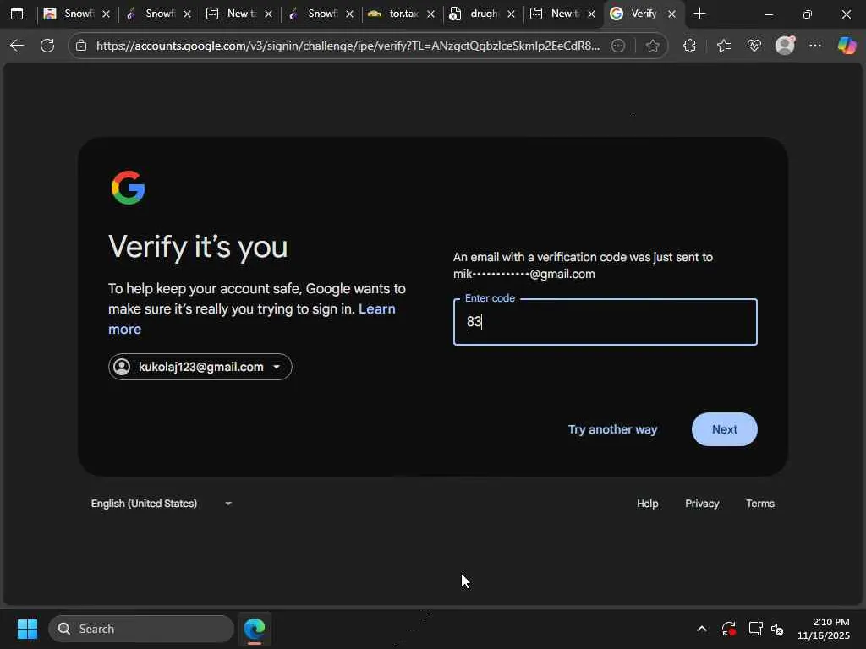Image resolution: width=866 pixels, height=649 pixels.
Task: Click the taskbar Search box
Action: [x=141, y=629]
